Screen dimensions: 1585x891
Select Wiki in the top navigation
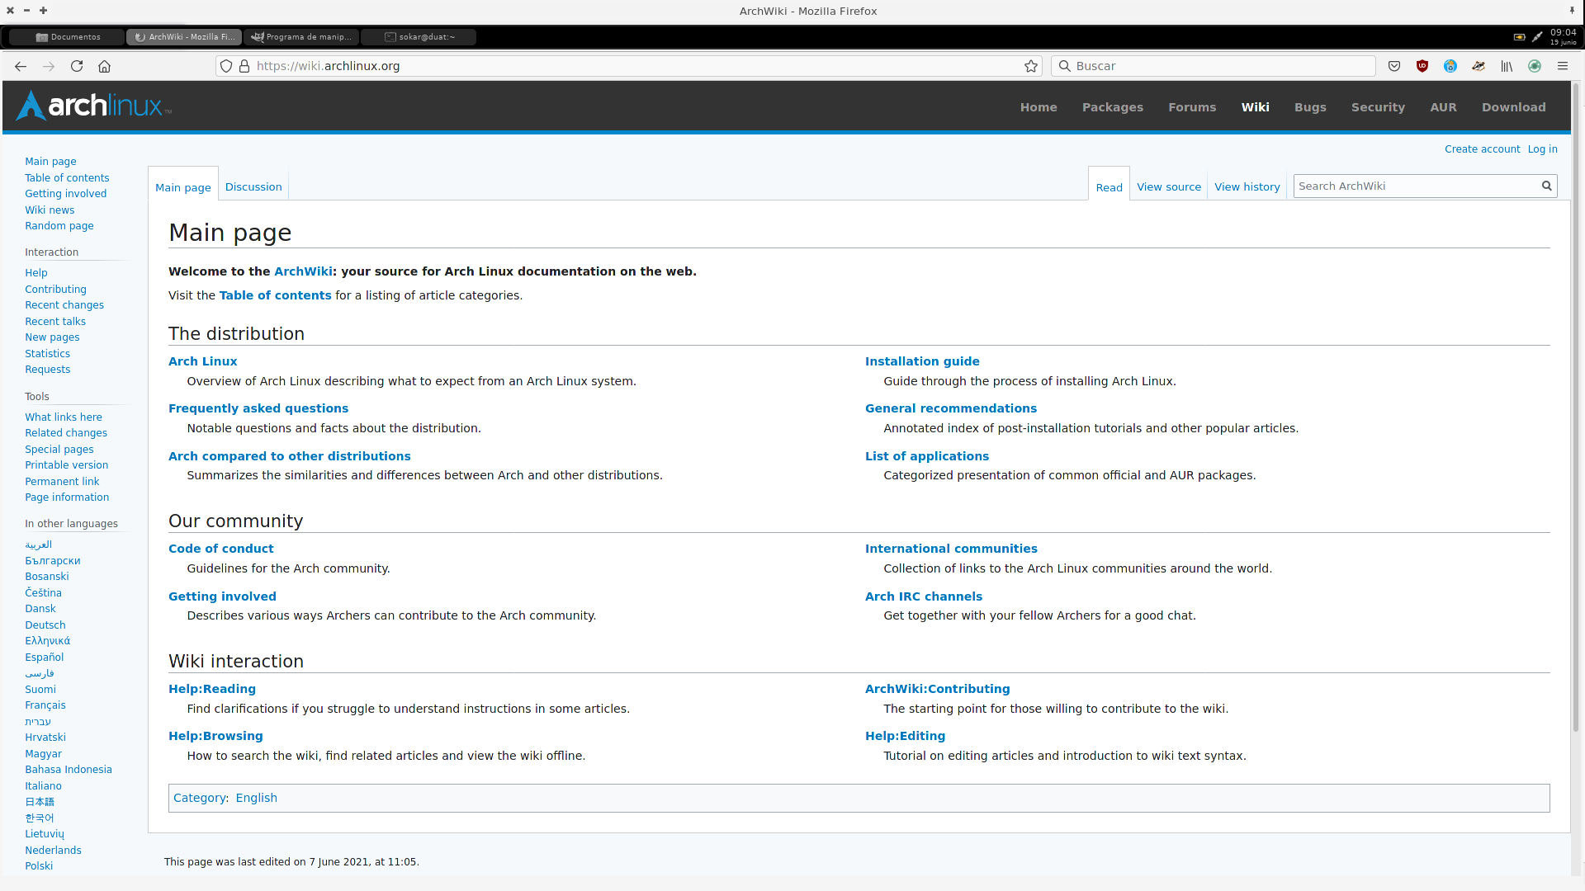tap(1255, 107)
